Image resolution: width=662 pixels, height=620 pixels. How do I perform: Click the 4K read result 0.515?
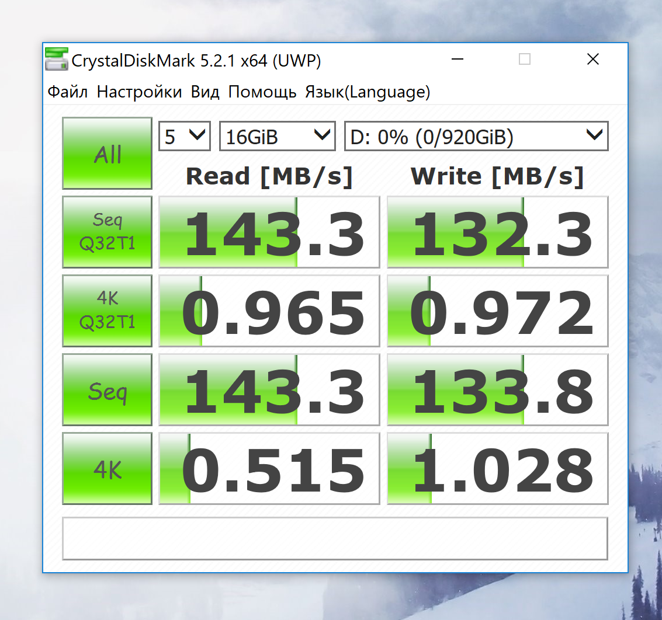(269, 469)
